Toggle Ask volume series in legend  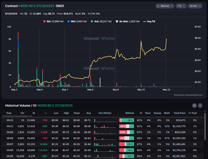point(101,21)
